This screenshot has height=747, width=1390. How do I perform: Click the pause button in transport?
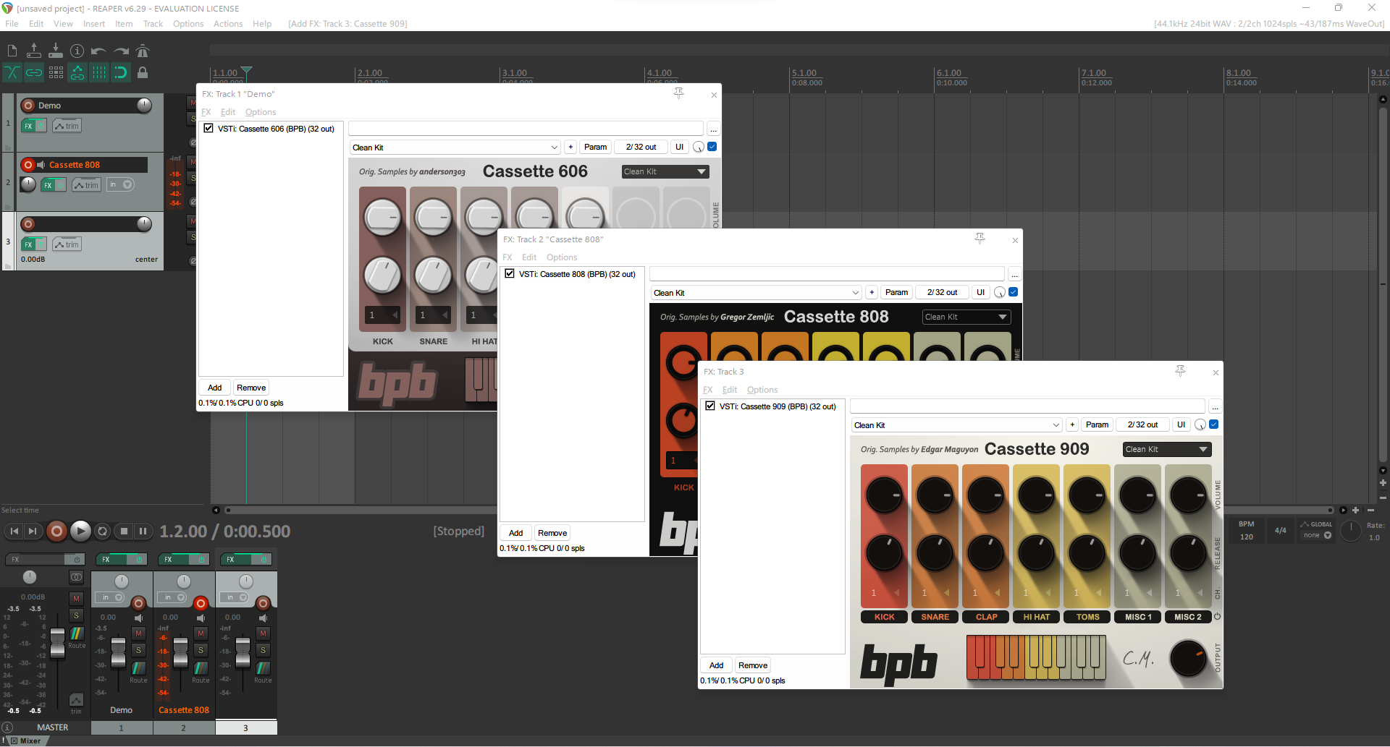(143, 532)
